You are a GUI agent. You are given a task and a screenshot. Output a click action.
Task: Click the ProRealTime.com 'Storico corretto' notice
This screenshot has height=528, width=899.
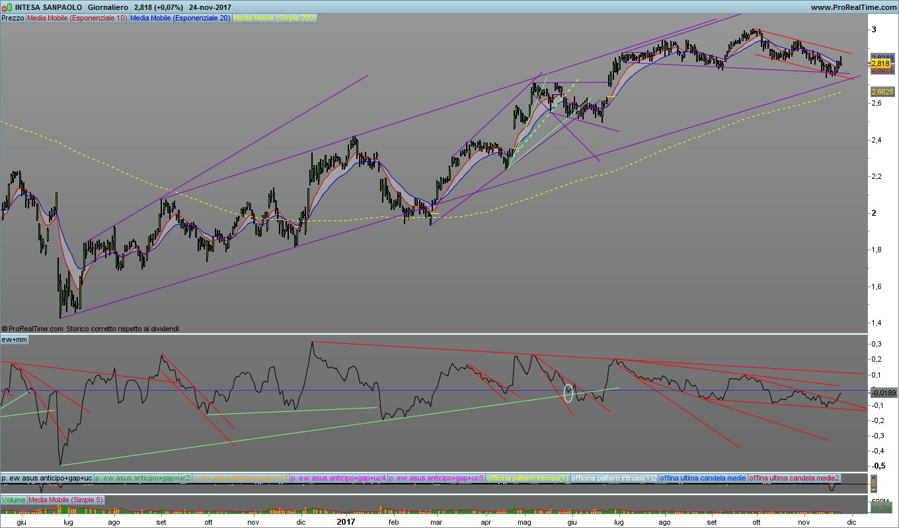pyautogui.click(x=90, y=328)
